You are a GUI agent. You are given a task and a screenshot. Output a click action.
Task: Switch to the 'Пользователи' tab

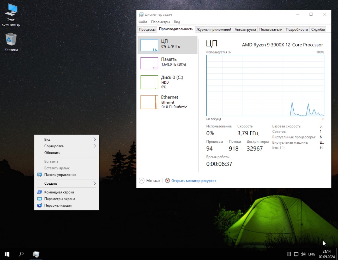click(271, 29)
